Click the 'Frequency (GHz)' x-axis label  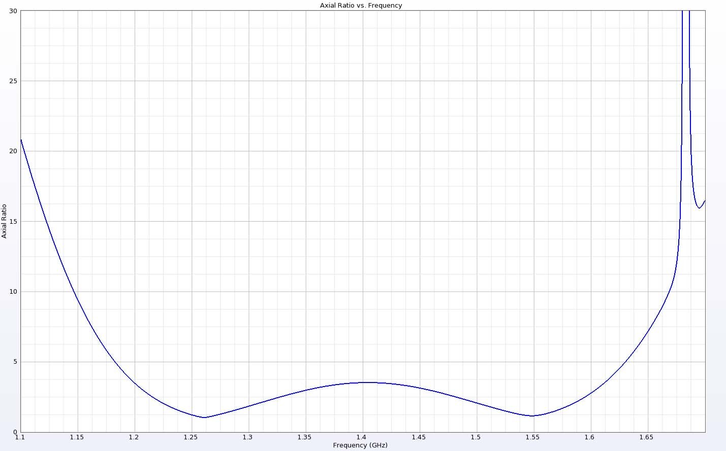[360, 445]
